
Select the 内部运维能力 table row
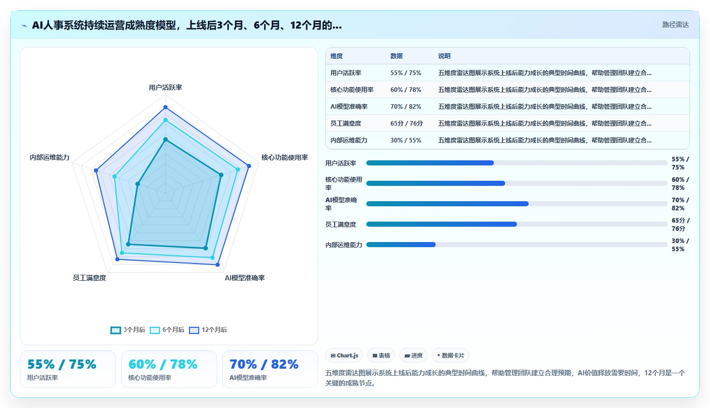(x=507, y=140)
